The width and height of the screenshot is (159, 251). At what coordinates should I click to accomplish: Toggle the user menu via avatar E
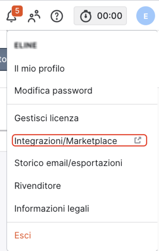click(x=146, y=16)
